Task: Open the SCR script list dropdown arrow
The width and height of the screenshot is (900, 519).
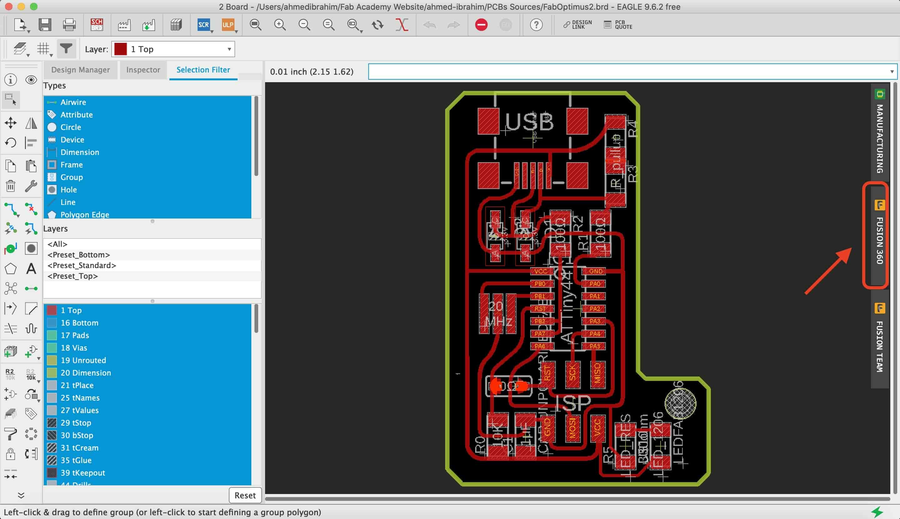Action: 212,32
